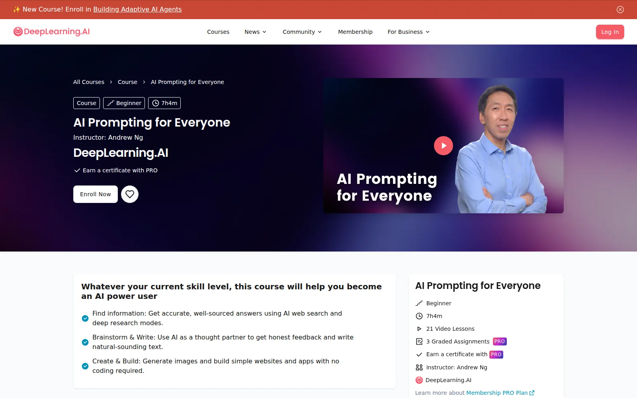
Task: Click the Log In button
Action: [610, 32]
